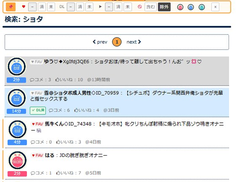
Task: Click the '14分' duration badge
Action: click(x=16, y=111)
